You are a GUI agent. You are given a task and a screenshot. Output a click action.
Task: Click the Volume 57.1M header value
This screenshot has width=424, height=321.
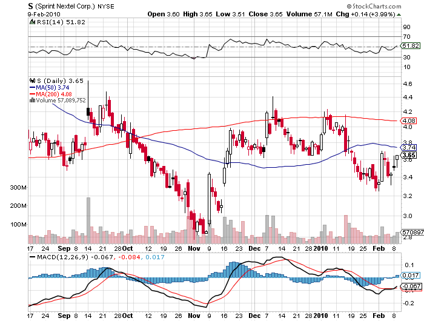point(309,14)
